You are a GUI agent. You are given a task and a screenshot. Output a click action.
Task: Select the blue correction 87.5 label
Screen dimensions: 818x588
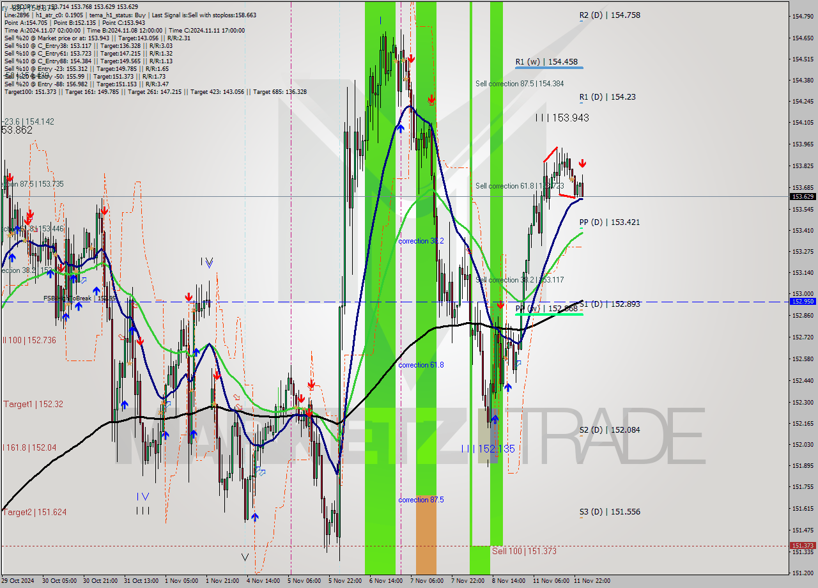[421, 500]
